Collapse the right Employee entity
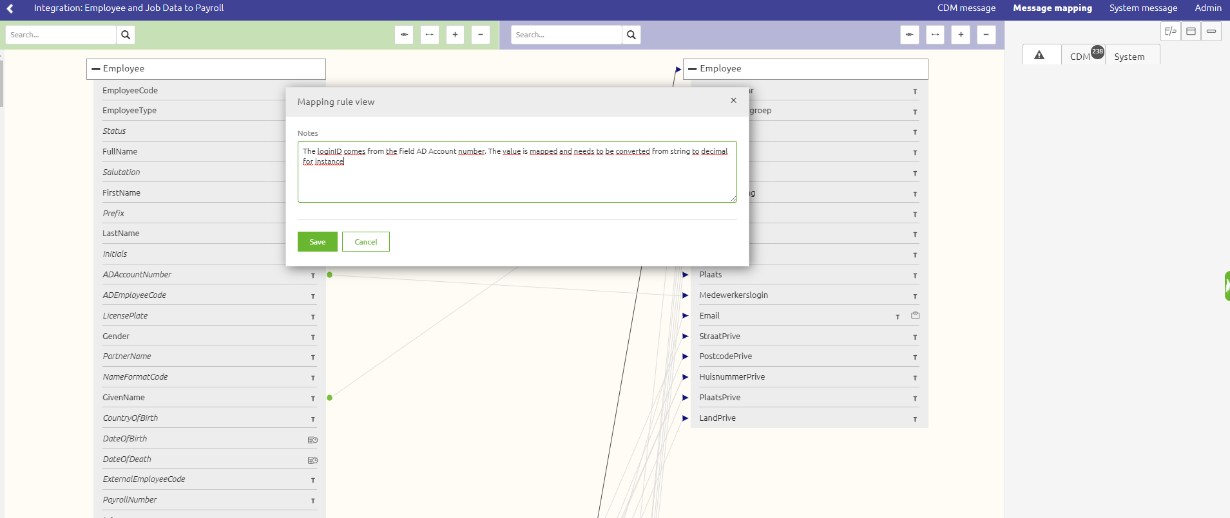Viewport: 1230px width, 518px height. (x=693, y=69)
